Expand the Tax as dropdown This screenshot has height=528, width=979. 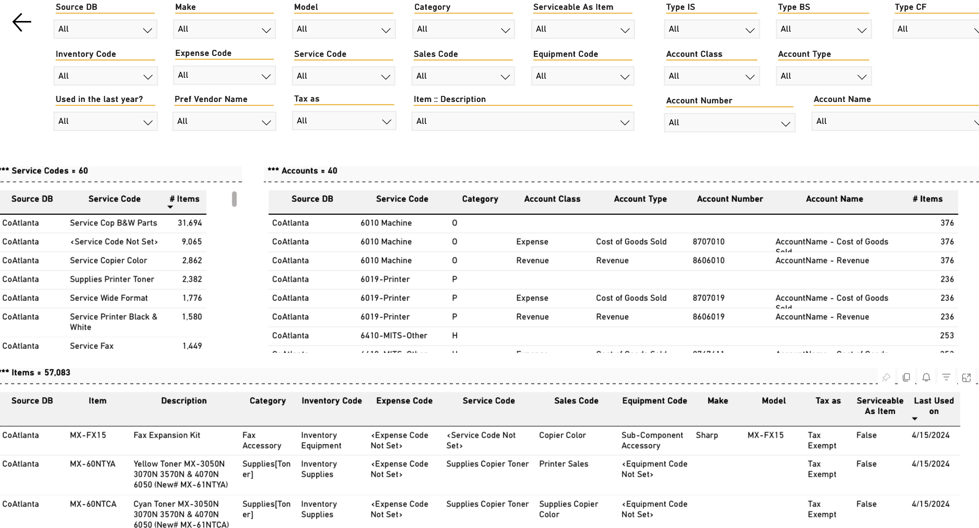pyautogui.click(x=344, y=121)
